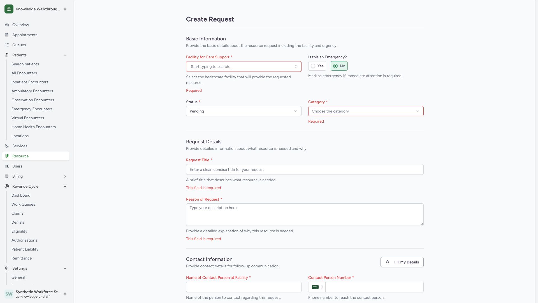538x303 pixels.
Task: Collapse the Settings menu chevron
Action: pyautogui.click(x=65, y=268)
